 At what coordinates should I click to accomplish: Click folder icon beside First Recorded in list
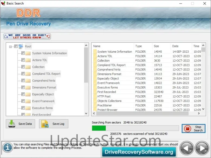[x=95, y=92]
